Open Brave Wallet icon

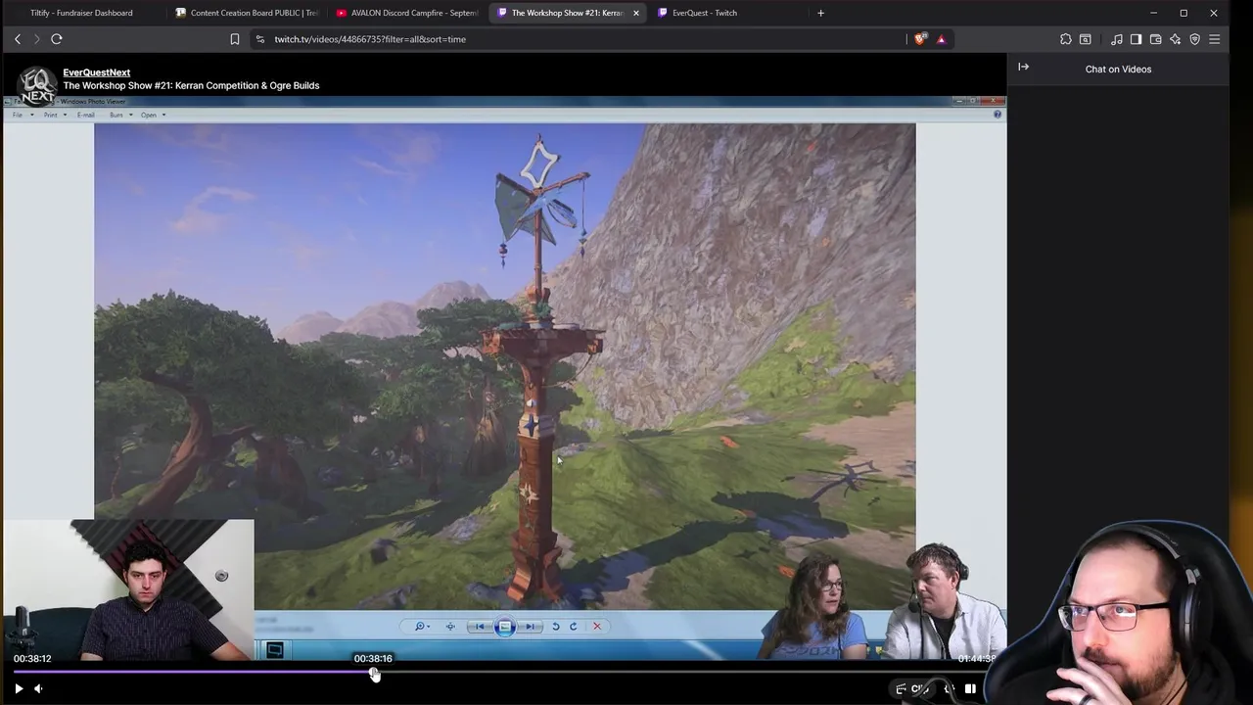coord(1155,39)
